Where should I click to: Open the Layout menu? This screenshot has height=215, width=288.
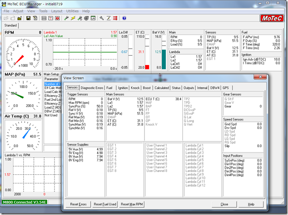57,11
